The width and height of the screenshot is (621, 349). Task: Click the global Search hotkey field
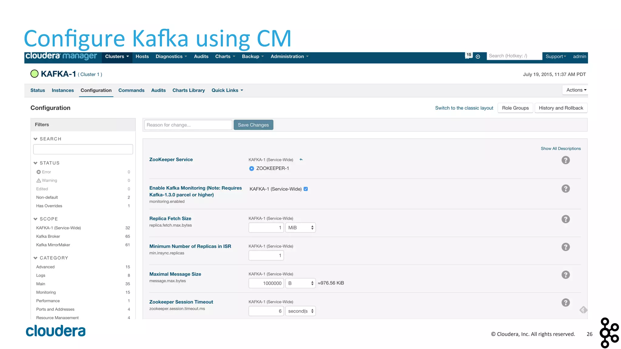point(514,56)
